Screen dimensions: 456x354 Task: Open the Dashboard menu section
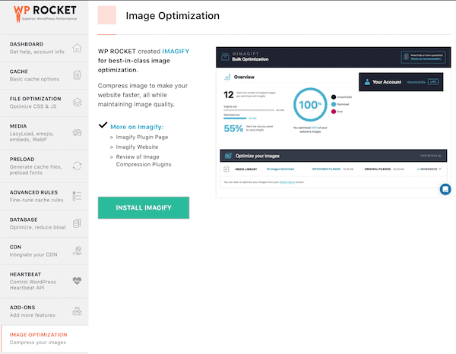(45, 48)
